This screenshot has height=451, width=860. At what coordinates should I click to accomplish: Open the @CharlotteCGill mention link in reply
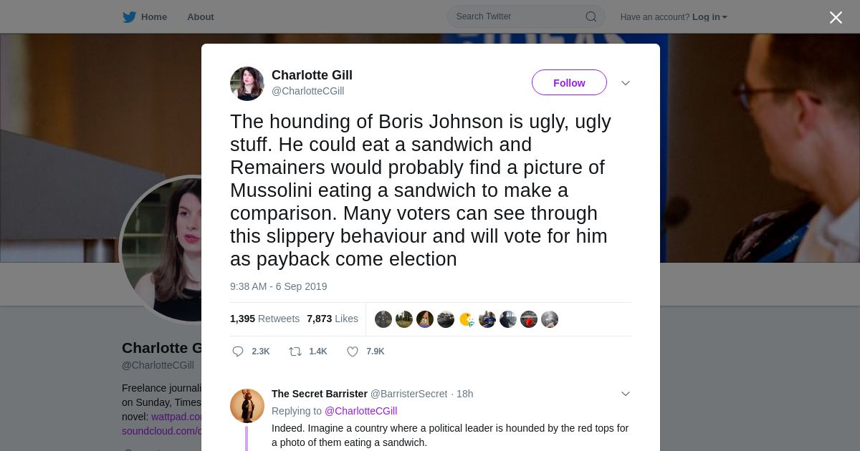point(360,411)
